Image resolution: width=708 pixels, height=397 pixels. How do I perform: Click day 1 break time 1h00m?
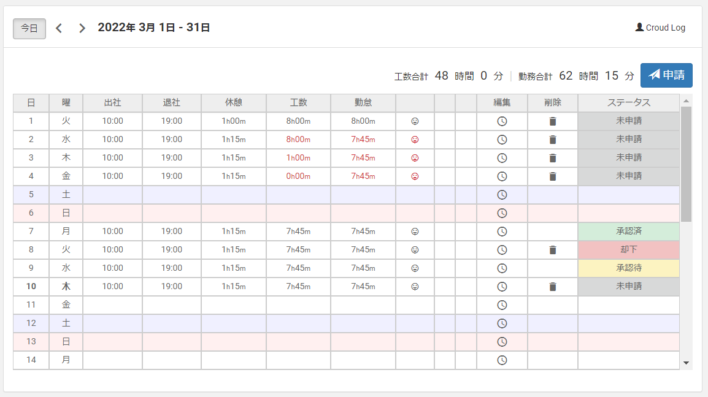233,121
